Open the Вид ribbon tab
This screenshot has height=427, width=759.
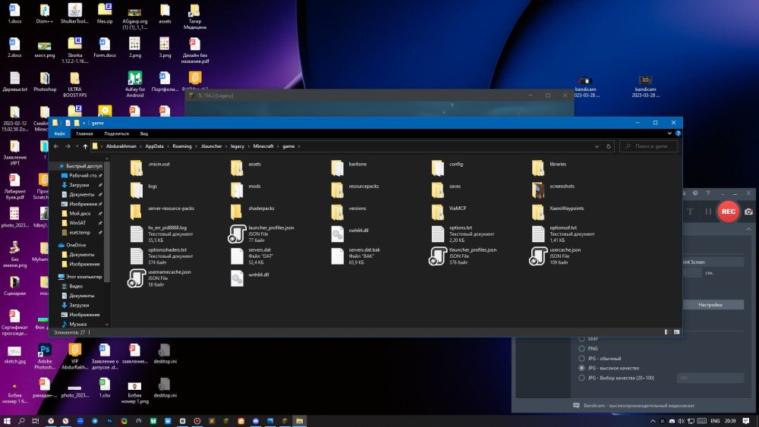coord(143,133)
